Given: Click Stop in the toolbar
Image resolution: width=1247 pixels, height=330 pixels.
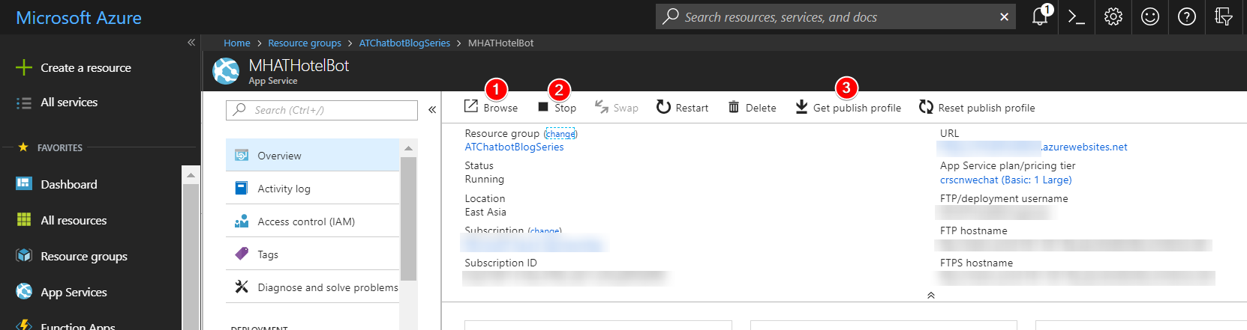Looking at the screenshot, I should pos(557,107).
